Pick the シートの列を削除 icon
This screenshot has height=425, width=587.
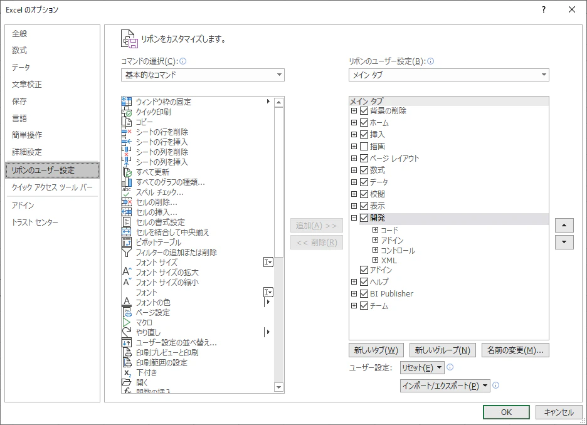pyautogui.click(x=127, y=152)
